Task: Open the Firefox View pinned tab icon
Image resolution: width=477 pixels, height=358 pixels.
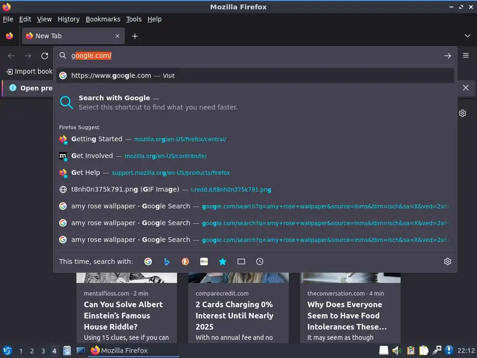Action: [9, 36]
